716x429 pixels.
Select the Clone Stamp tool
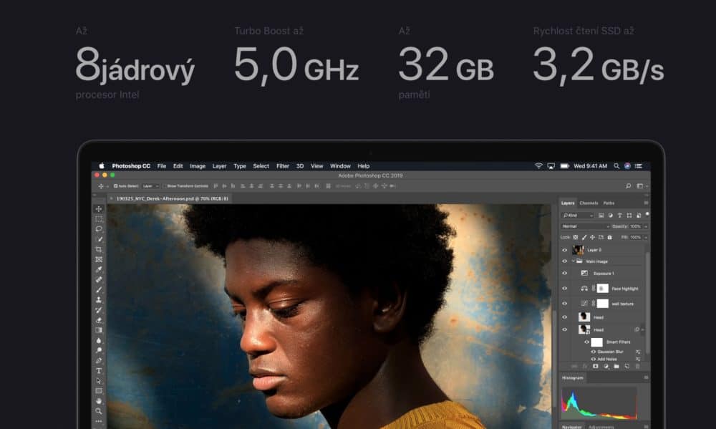coord(99,299)
